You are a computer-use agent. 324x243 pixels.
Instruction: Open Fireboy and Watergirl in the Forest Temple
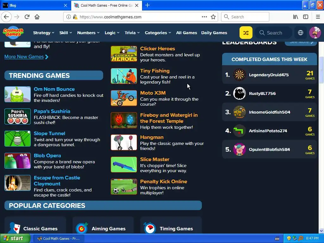pyautogui.click(x=169, y=118)
